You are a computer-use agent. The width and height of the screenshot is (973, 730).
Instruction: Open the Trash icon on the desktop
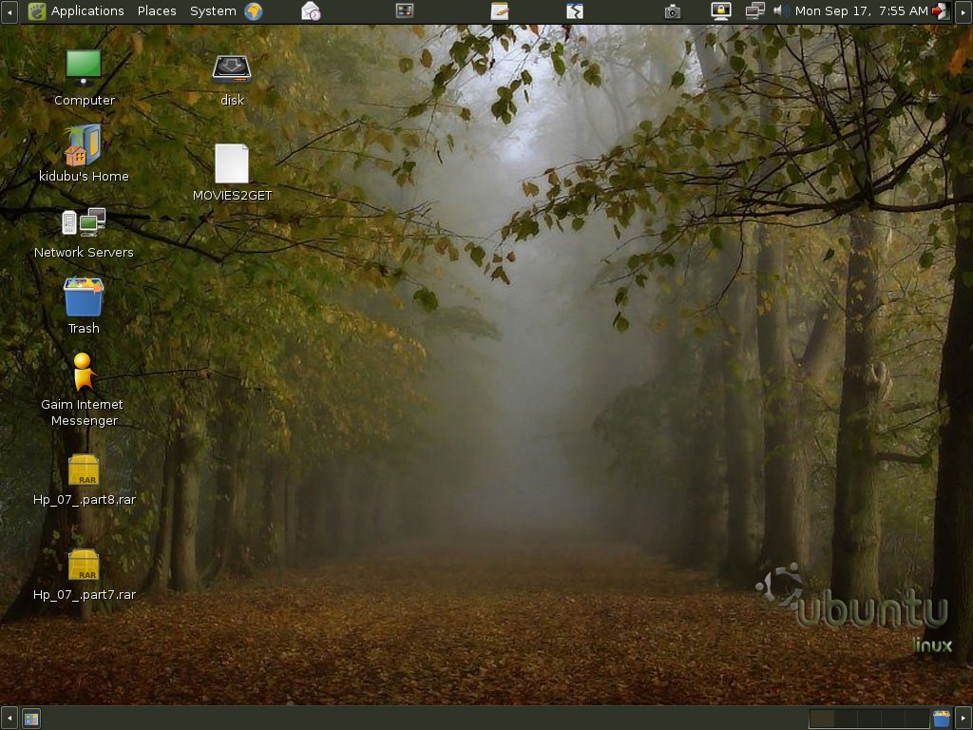pyautogui.click(x=84, y=297)
